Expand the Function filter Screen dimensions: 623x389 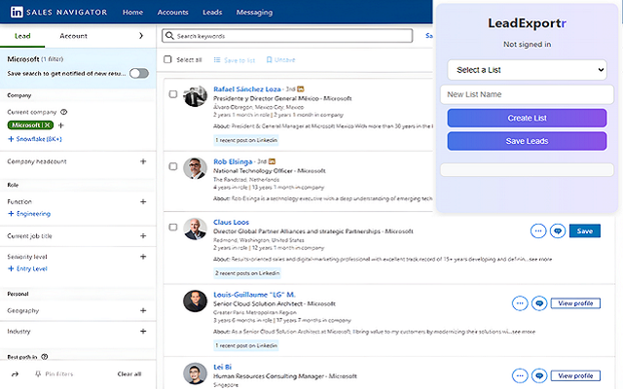pos(143,201)
